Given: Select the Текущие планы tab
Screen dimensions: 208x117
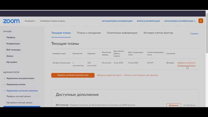Looking at the screenshot, I should point(61,33).
